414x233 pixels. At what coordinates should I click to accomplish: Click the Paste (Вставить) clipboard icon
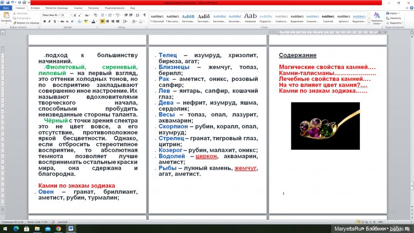[6, 16]
